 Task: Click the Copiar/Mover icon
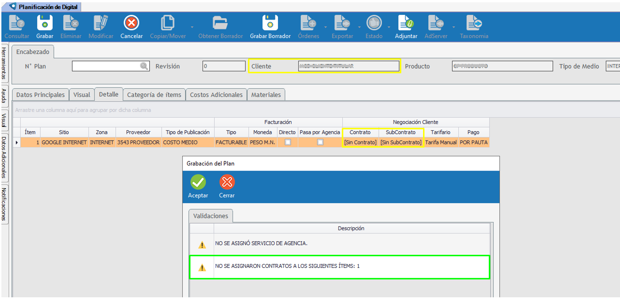[167, 23]
